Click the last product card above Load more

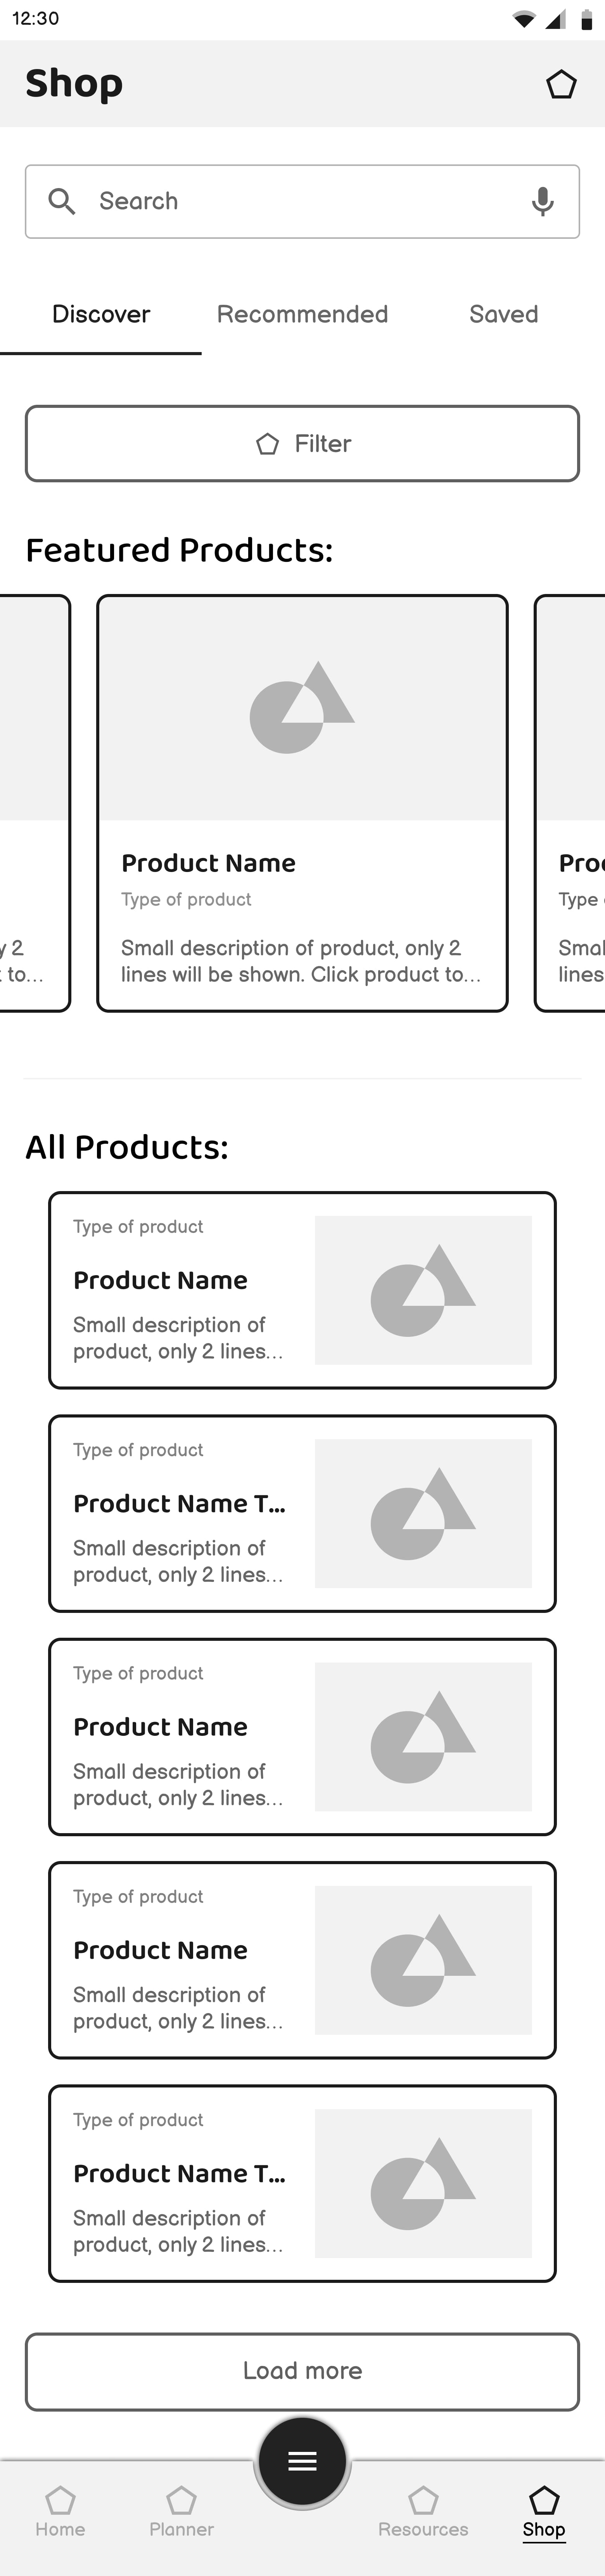pyautogui.click(x=302, y=2183)
